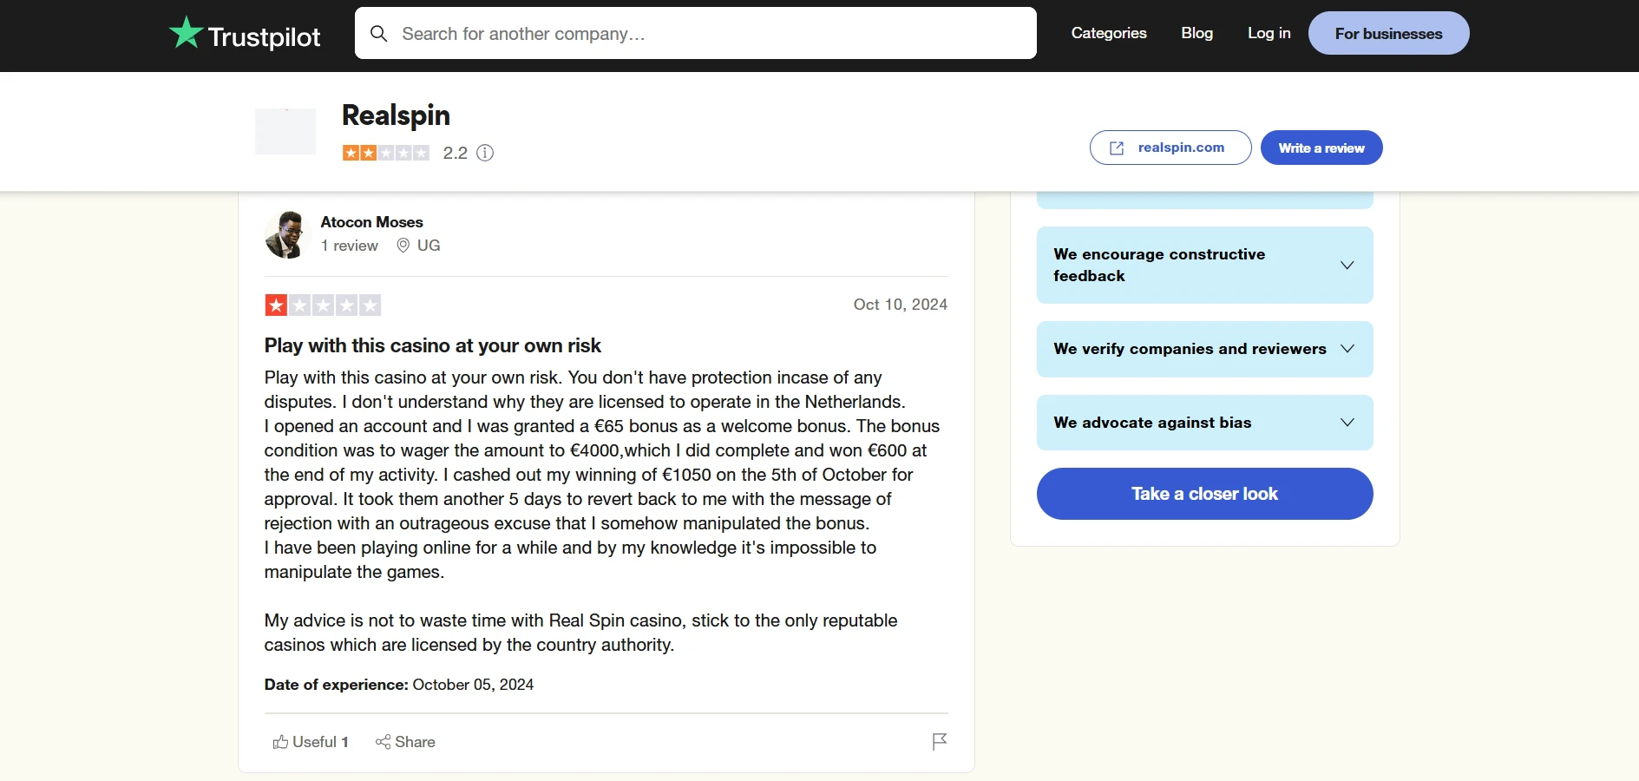Go to the Blog page
Image resolution: width=1639 pixels, height=781 pixels.
point(1196,33)
